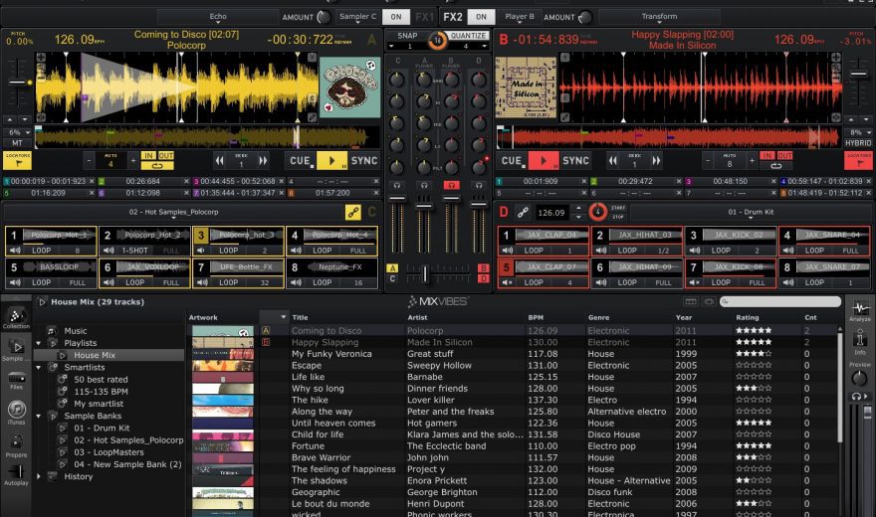
Task: Collapse the Smartlists tree node
Action: pos(41,367)
